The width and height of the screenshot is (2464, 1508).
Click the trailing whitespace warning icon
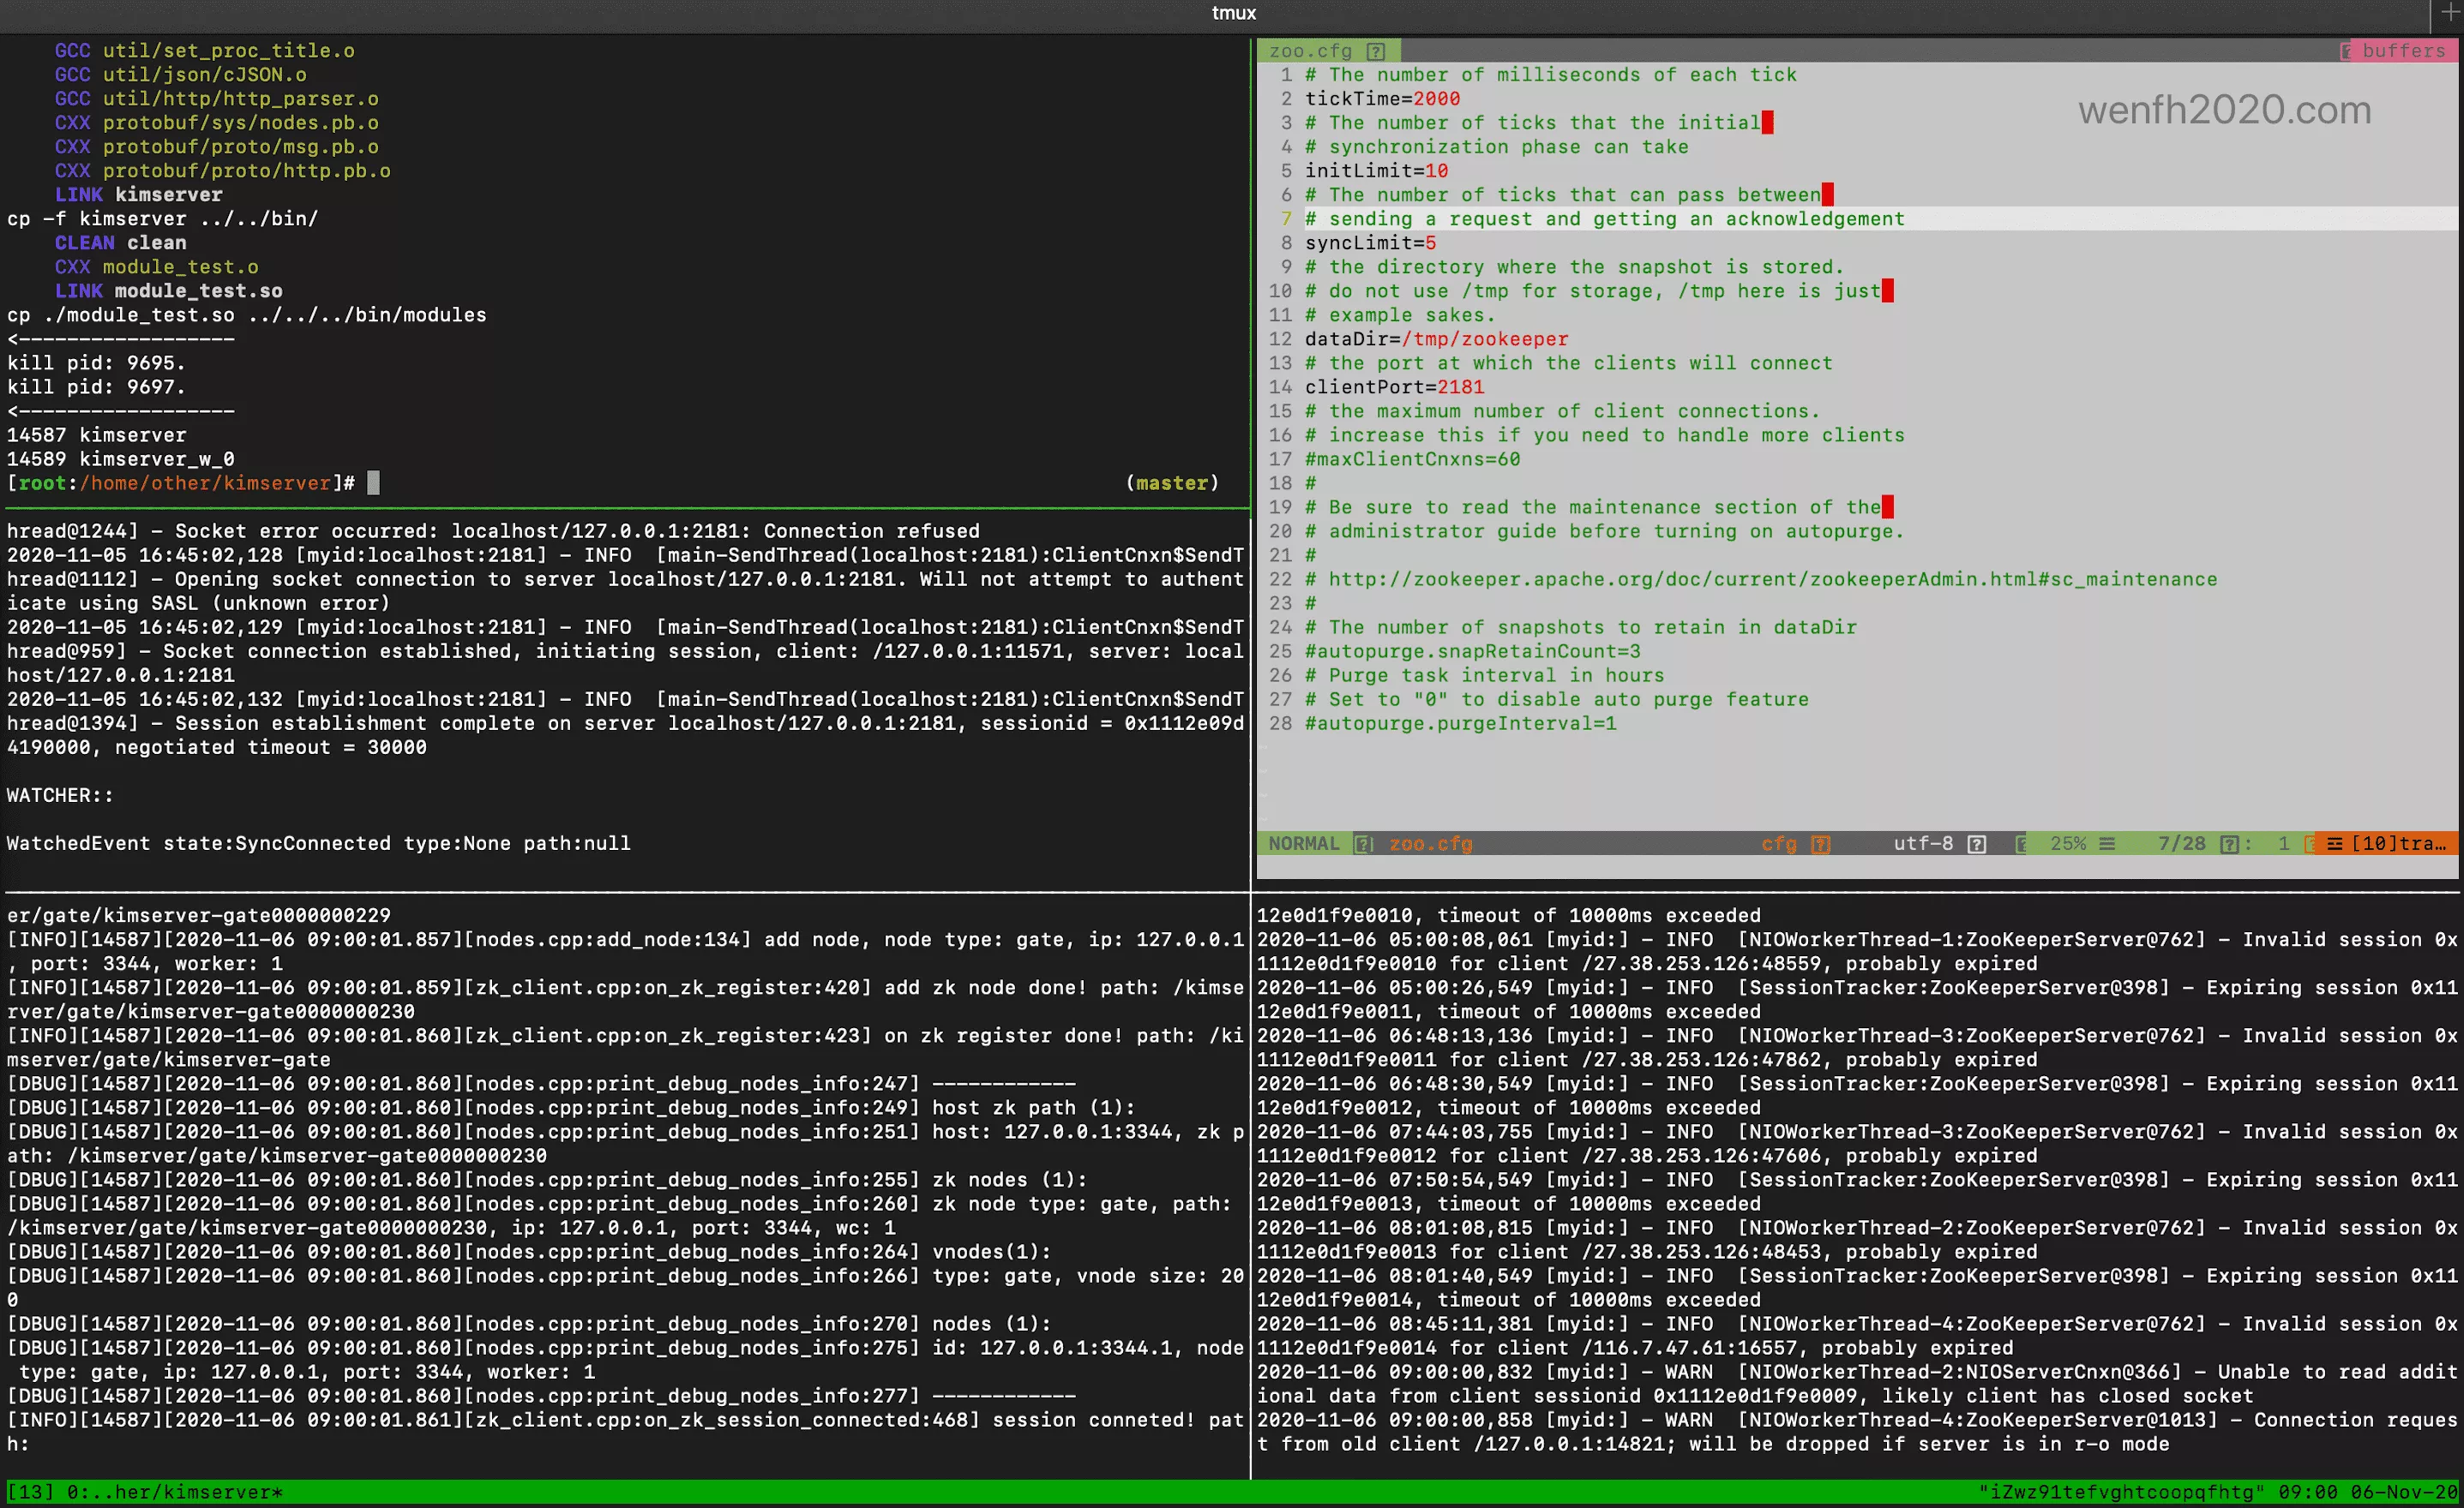(2334, 845)
